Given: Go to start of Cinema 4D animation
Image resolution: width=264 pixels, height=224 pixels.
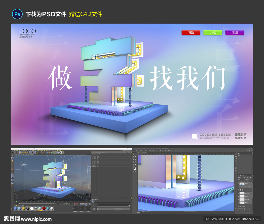Looking at the screenshot, I should tap(60, 204).
